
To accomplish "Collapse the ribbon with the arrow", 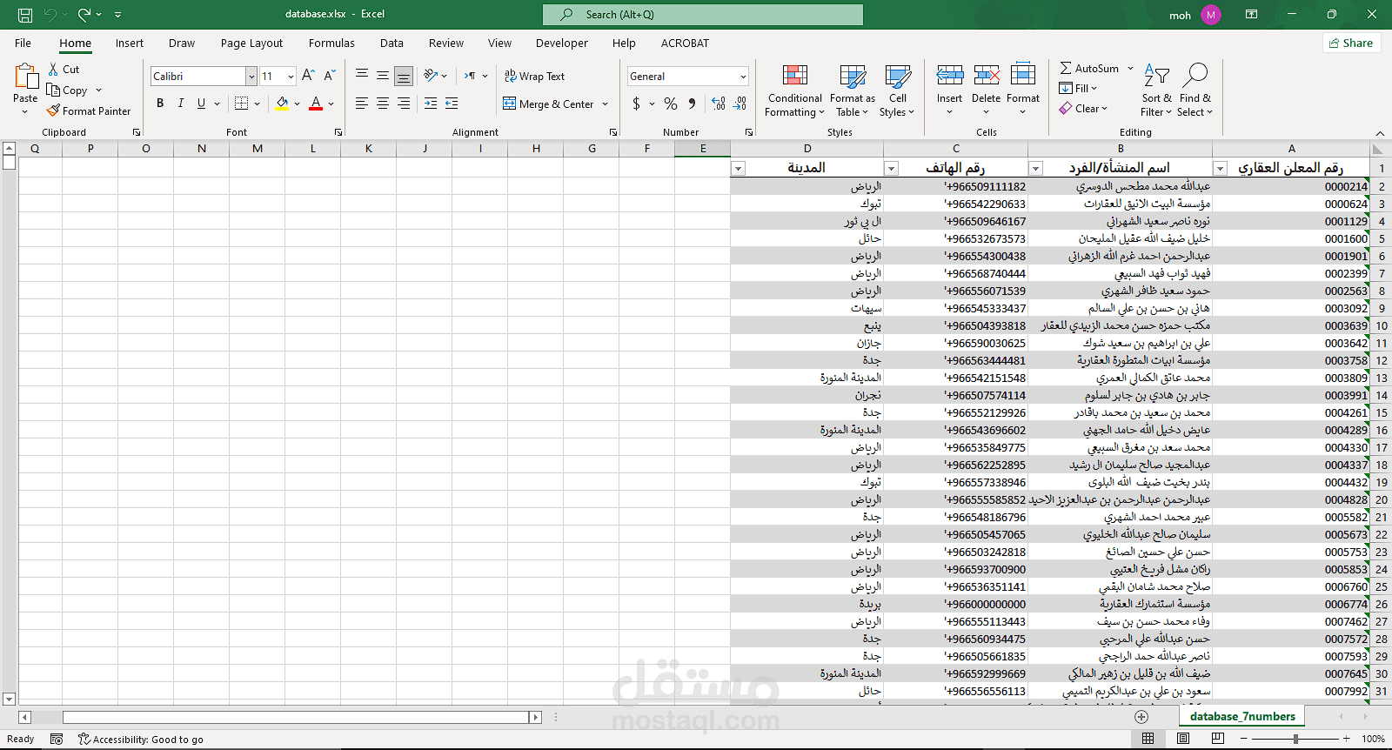I will pyautogui.click(x=1380, y=133).
